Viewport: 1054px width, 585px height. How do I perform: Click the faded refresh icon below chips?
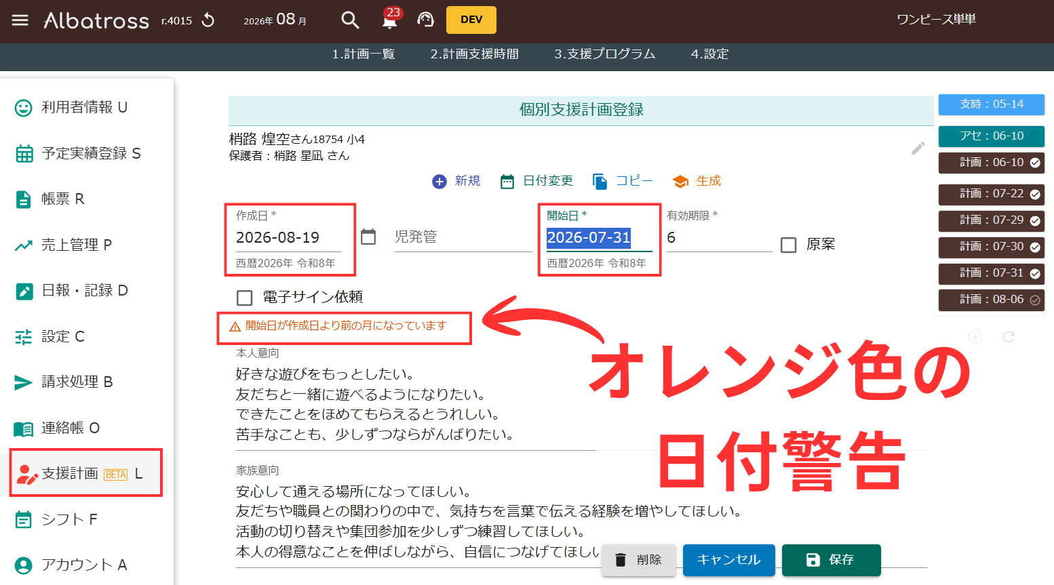[x=1009, y=337]
